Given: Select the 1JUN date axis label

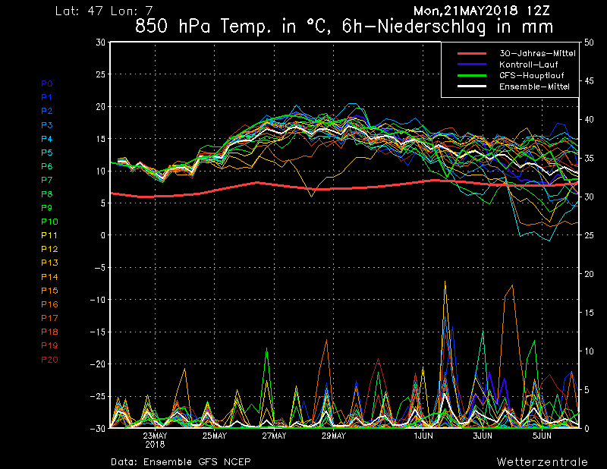Looking at the screenshot, I should coord(423,436).
